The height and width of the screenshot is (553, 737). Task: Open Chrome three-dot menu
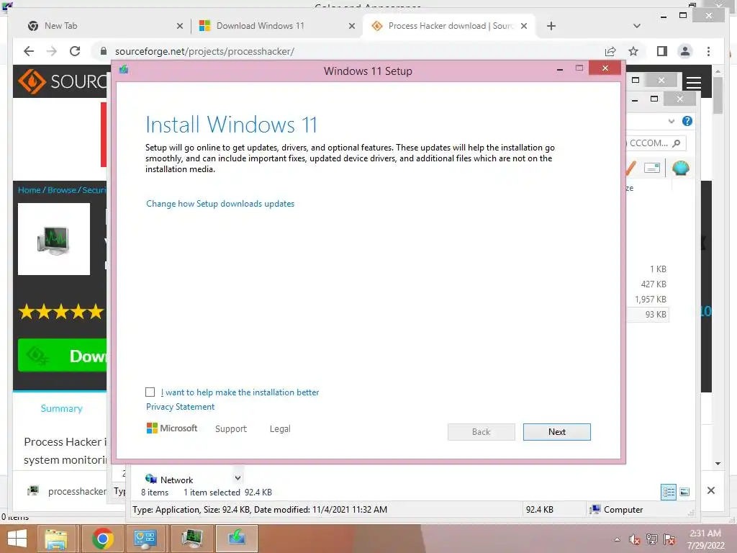(x=708, y=51)
